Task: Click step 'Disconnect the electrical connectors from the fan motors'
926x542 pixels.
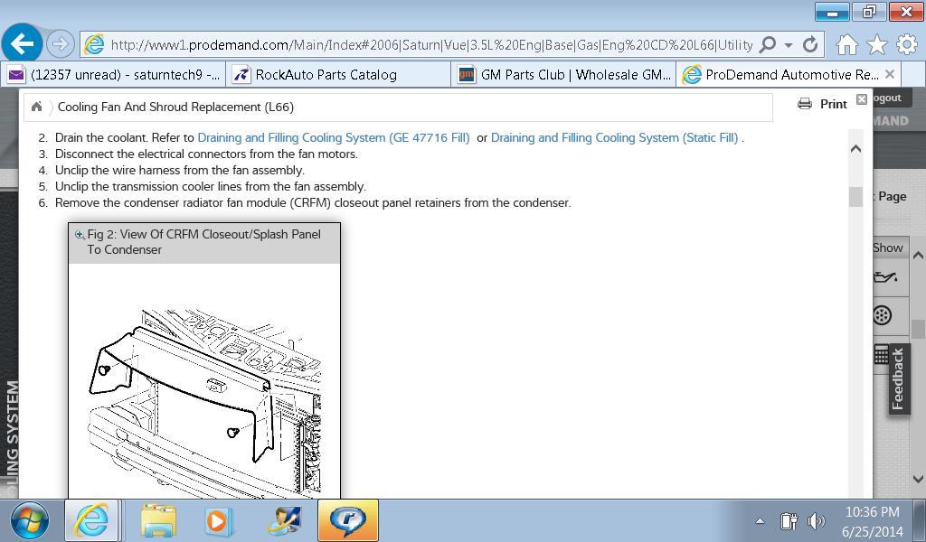Action: point(206,154)
